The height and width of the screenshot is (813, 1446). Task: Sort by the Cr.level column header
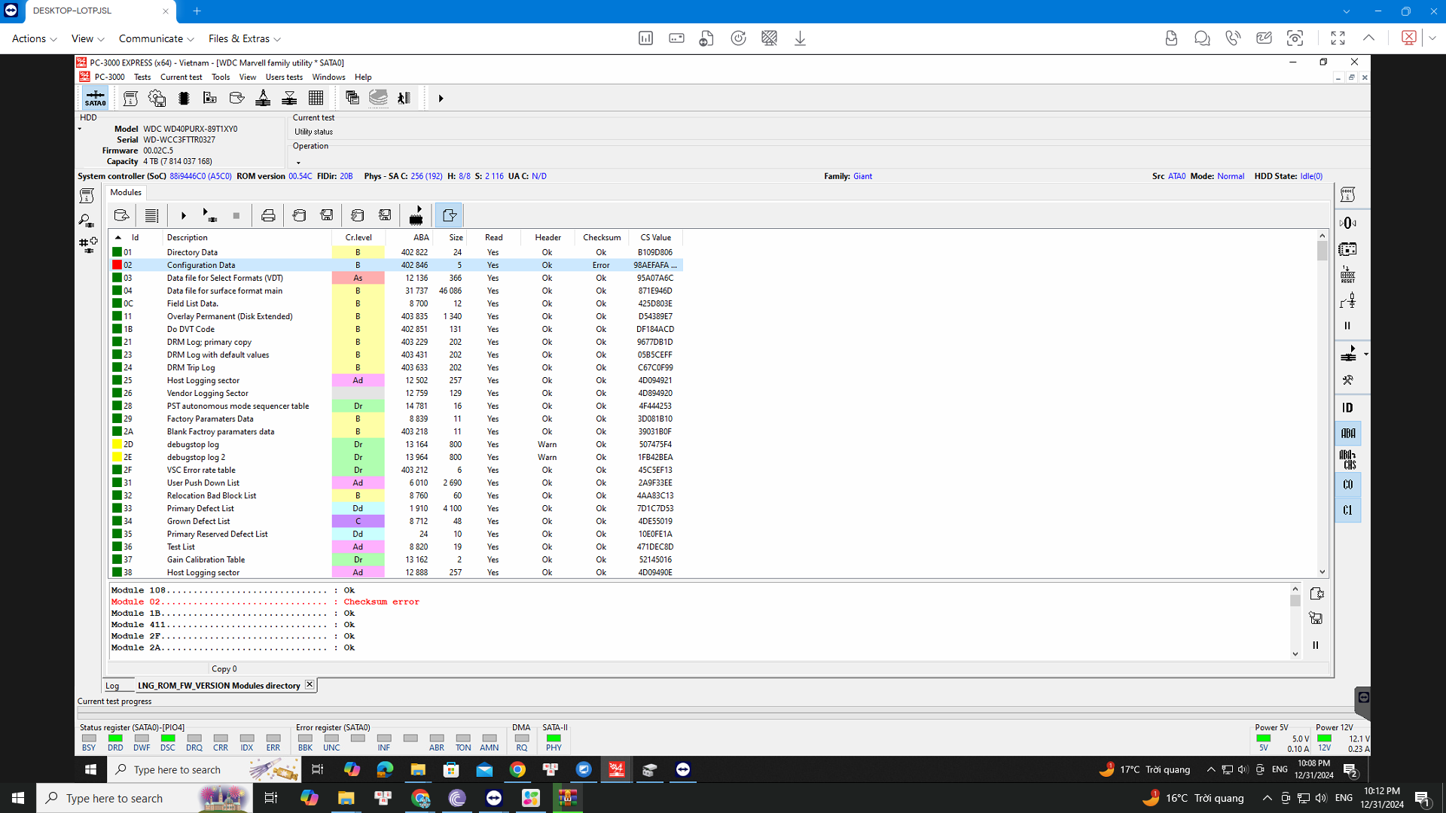[x=358, y=237]
